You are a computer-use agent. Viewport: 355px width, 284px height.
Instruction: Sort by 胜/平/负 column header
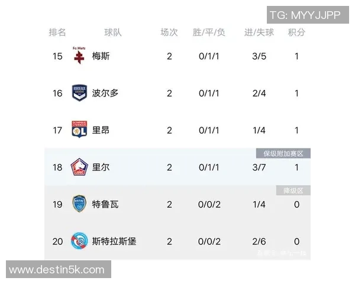[209, 32]
